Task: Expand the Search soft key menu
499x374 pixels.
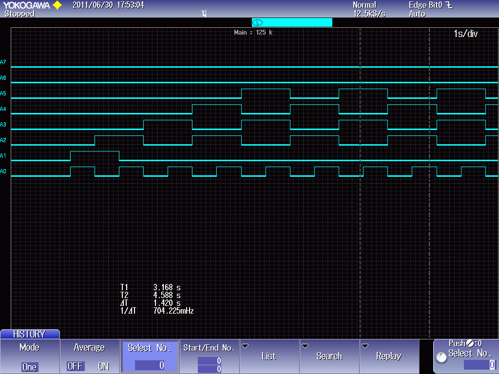Action: click(329, 356)
